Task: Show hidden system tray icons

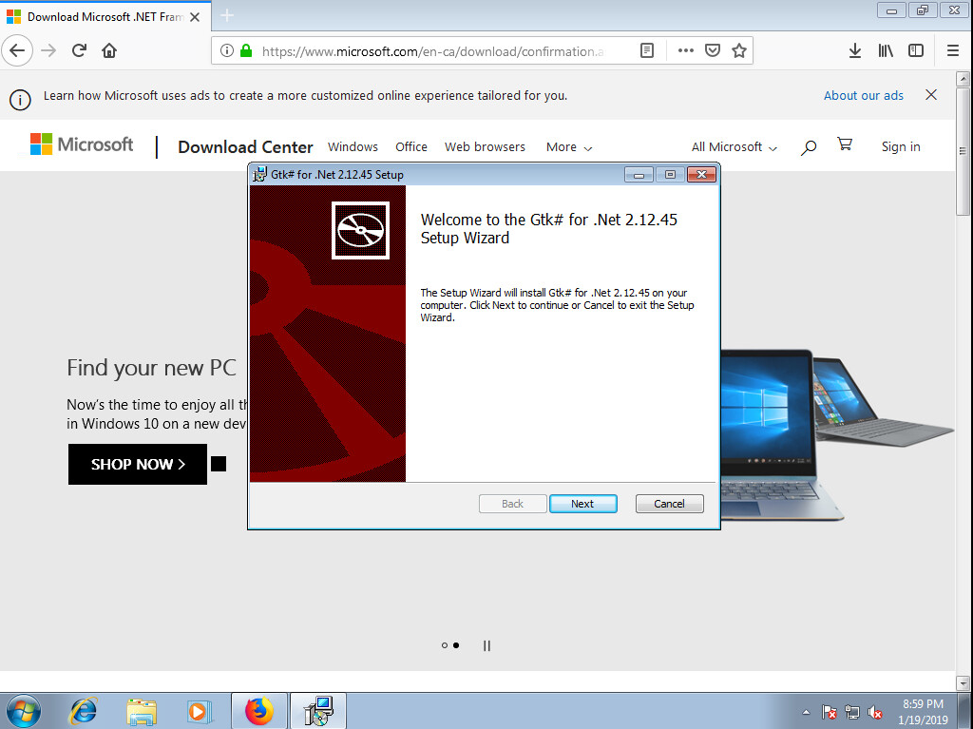Action: tap(806, 712)
